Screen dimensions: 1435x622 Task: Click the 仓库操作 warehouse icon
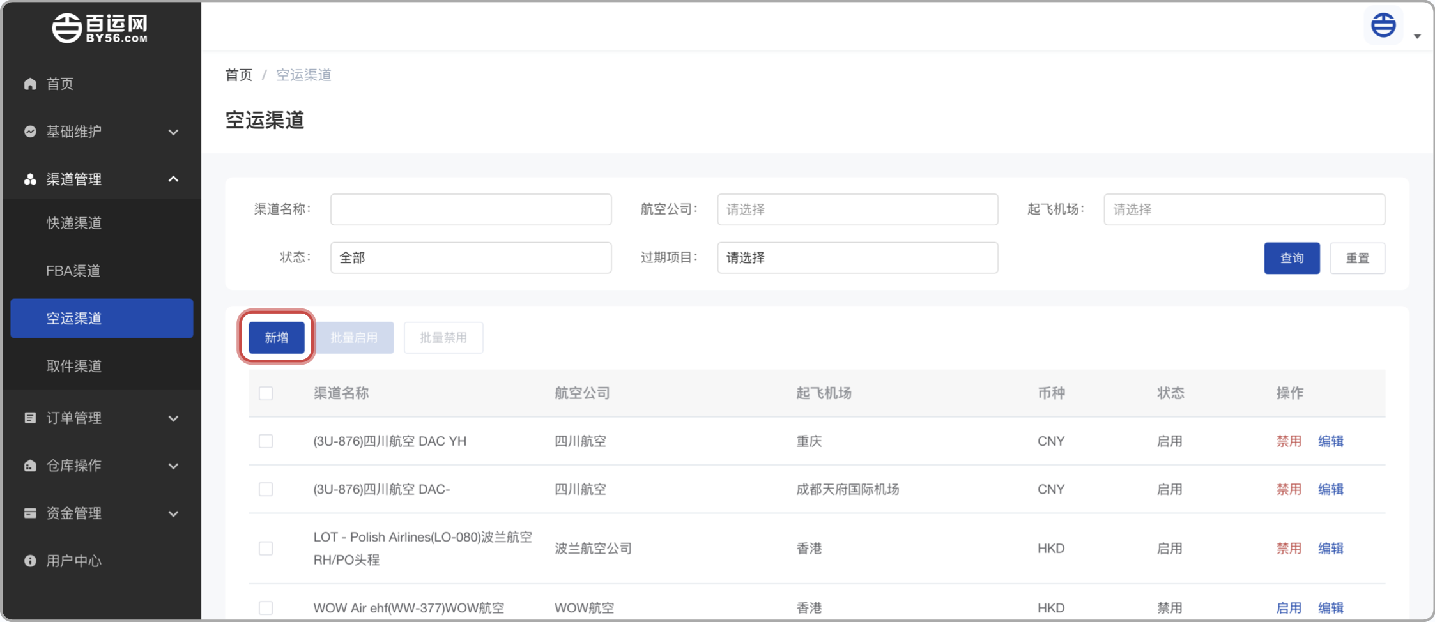pyautogui.click(x=30, y=466)
